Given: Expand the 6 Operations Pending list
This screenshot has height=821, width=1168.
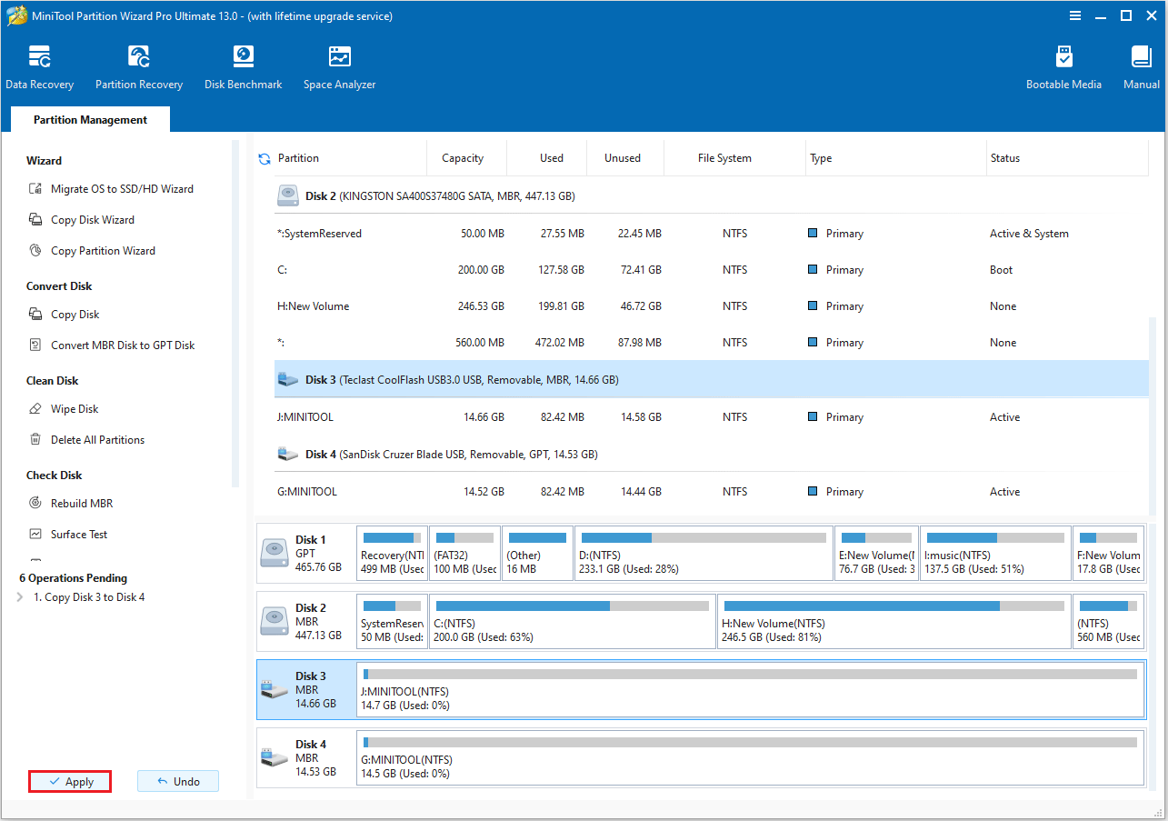Looking at the screenshot, I should click(x=17, y=596).
